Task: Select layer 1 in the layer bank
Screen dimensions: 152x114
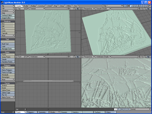Action: (131, 6)
